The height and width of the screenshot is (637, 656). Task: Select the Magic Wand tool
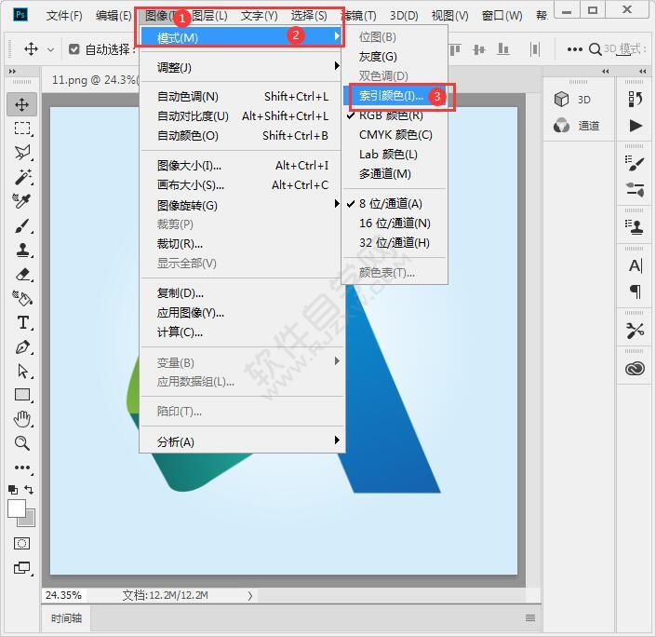coord(22,177)
